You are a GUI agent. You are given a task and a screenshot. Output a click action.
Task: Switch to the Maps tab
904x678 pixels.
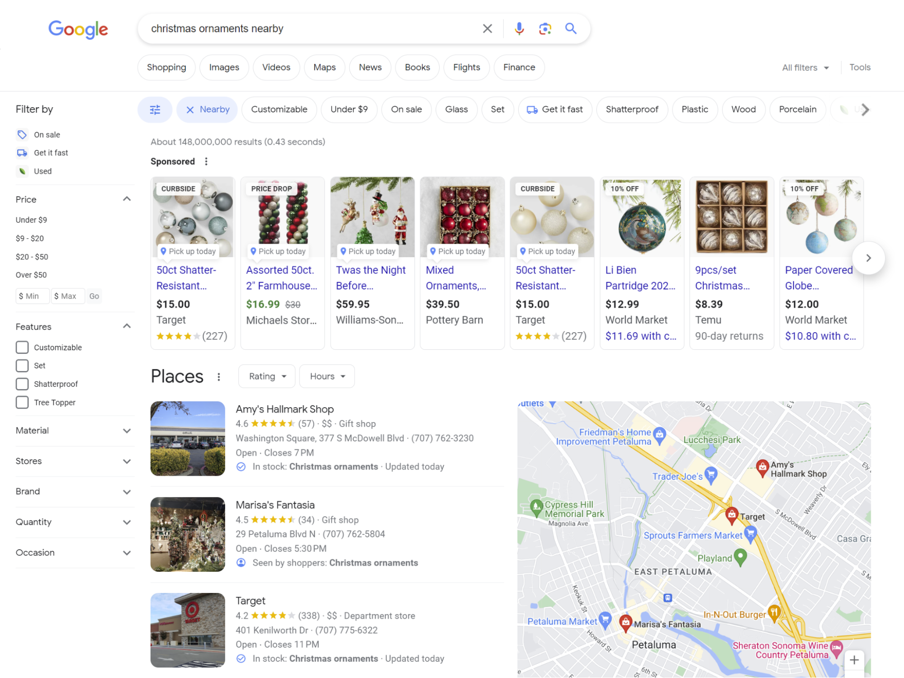tap(324, 67)
